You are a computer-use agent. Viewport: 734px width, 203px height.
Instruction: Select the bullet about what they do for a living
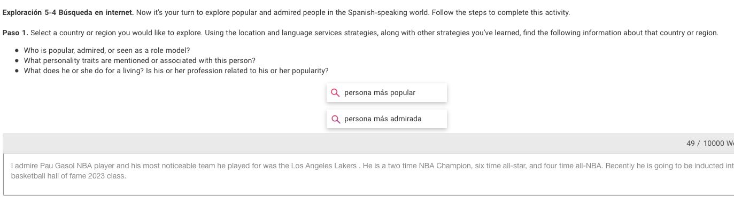coord(176,71)
